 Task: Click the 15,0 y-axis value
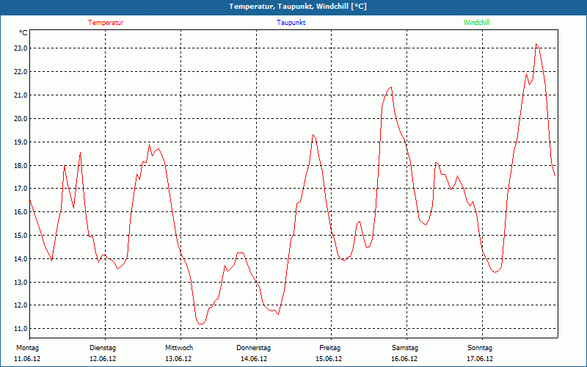pyautogui.click(x=21, y=235)
